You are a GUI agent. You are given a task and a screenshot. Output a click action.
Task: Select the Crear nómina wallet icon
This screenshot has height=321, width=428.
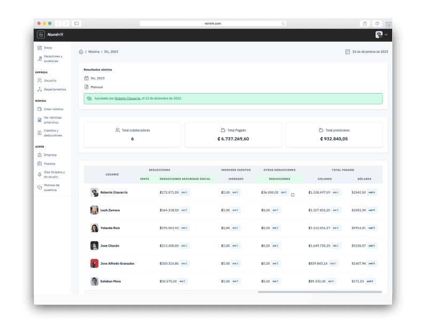coord(40,109)
